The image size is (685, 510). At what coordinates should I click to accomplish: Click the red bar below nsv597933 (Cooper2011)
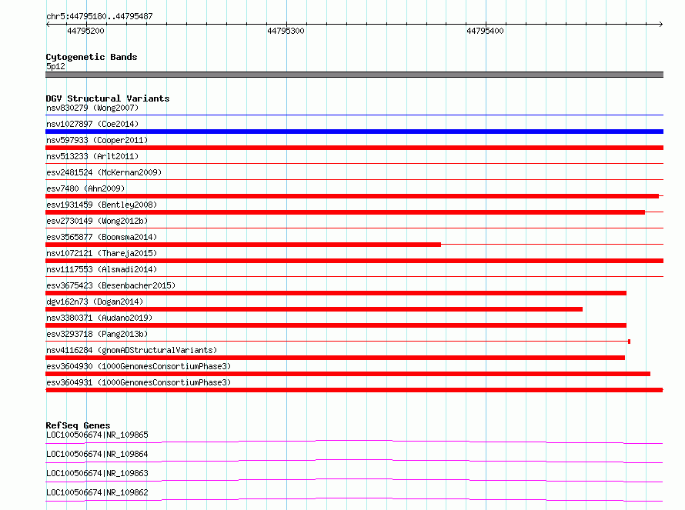coord(354,148)
